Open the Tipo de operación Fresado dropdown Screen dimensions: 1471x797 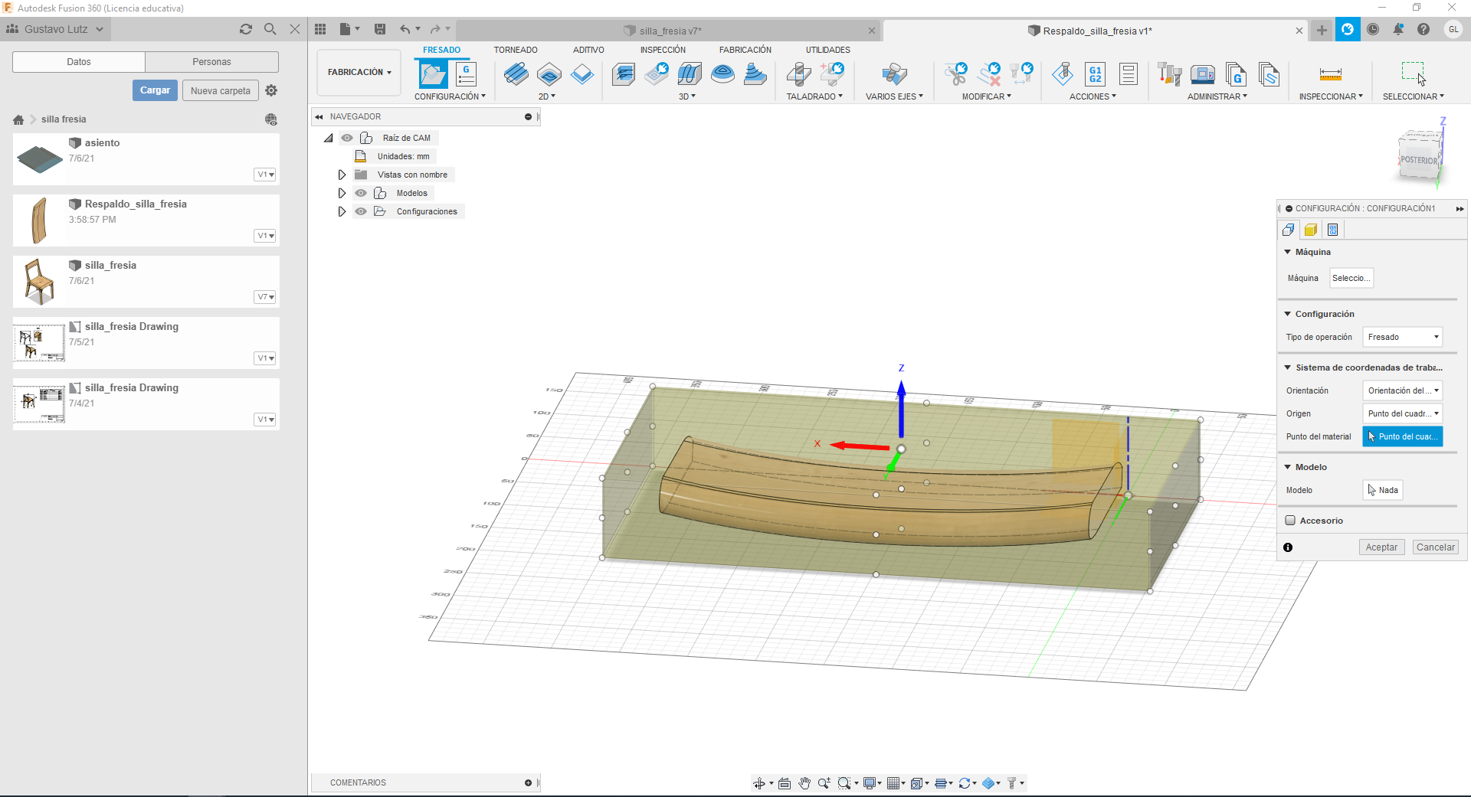point(1402,337)
